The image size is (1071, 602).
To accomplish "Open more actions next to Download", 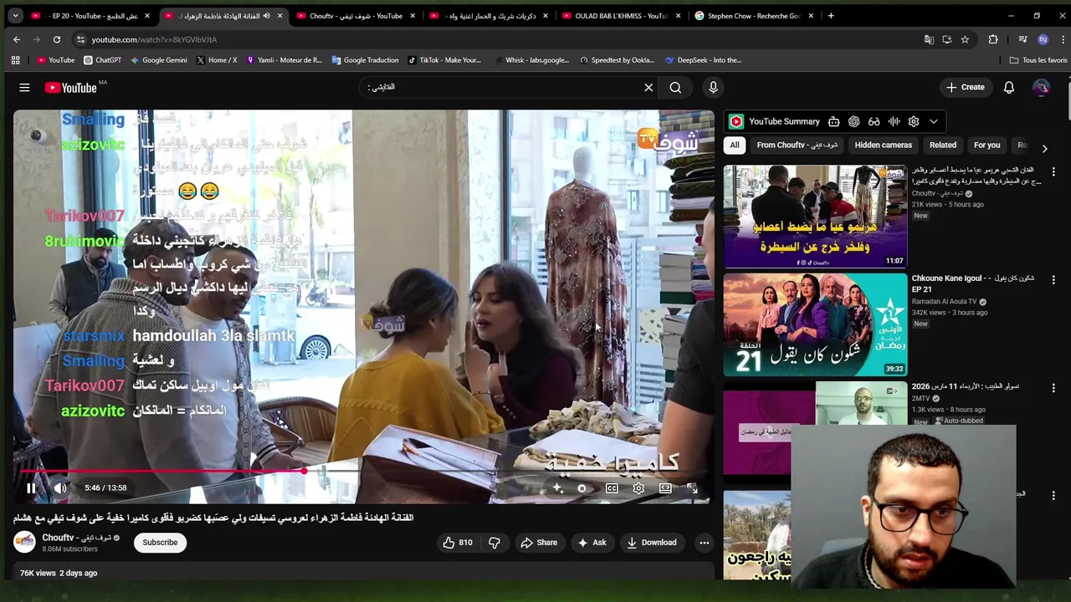I will click(x=705, y=543).
